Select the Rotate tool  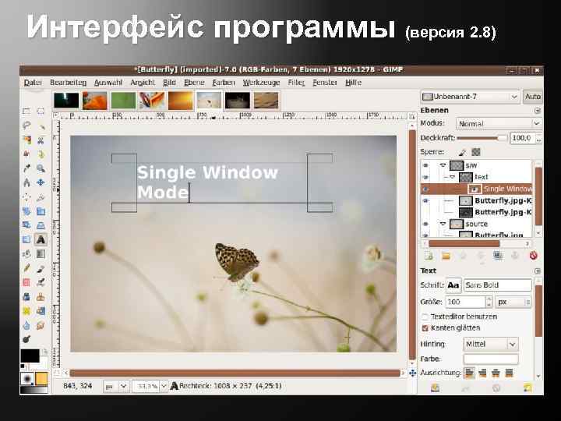point(26,211)
